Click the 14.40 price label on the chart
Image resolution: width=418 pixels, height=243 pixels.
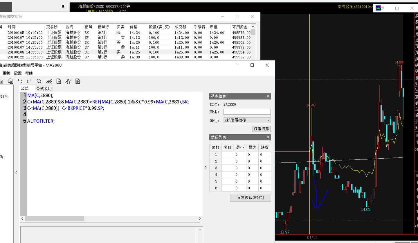tap(311, 105)
